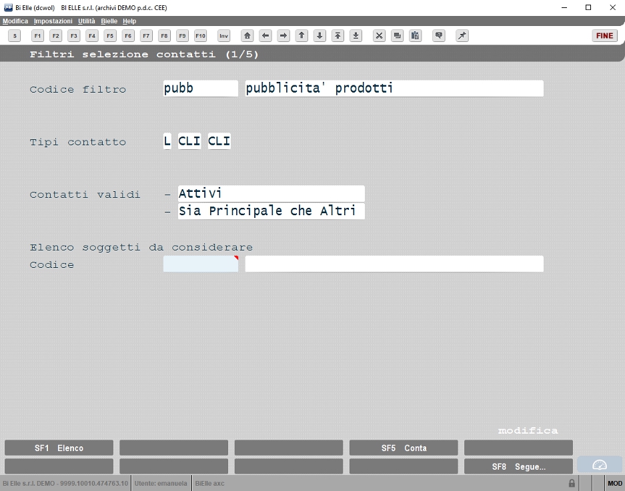625x491 pixels.
Task: Open the Bielle menu
Action: tap(109, 21)
